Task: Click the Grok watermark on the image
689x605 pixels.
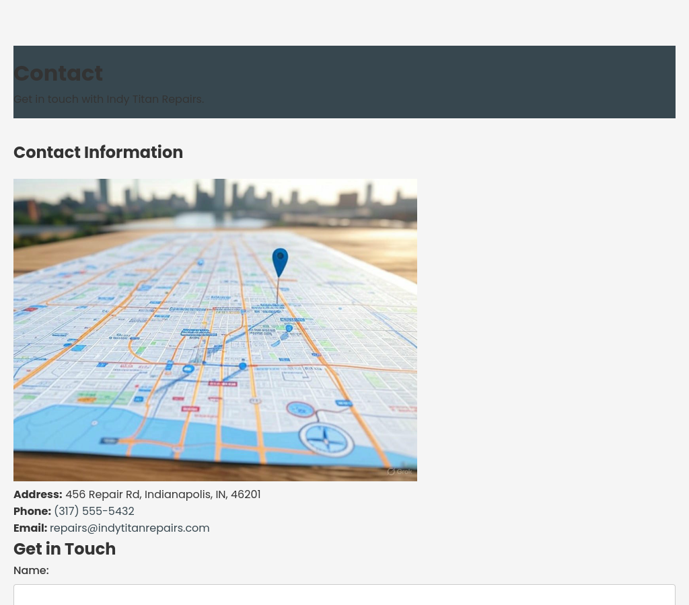Action: click(x=400, y=471)
